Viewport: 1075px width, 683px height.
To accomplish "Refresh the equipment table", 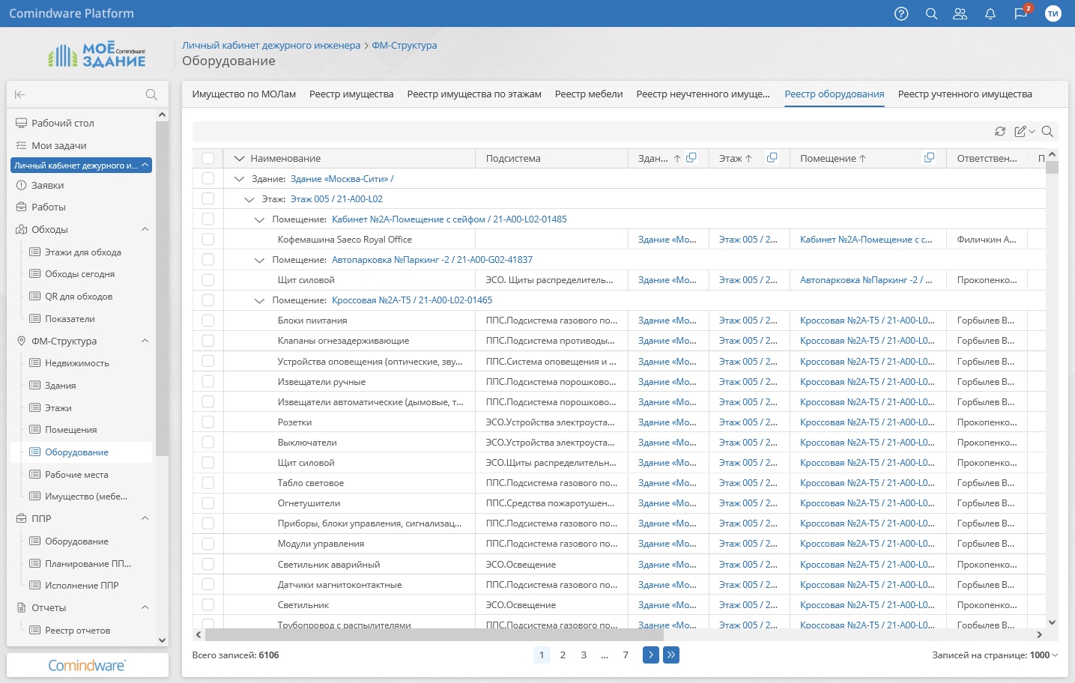I will point(1000,132).
